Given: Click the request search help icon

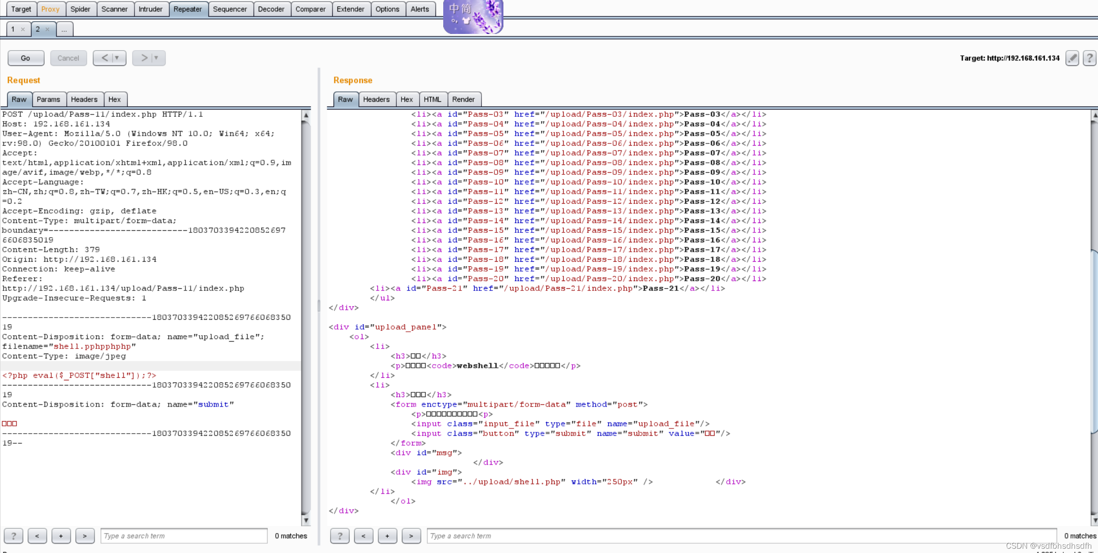Looking at the screenshot, I should 13,536.
